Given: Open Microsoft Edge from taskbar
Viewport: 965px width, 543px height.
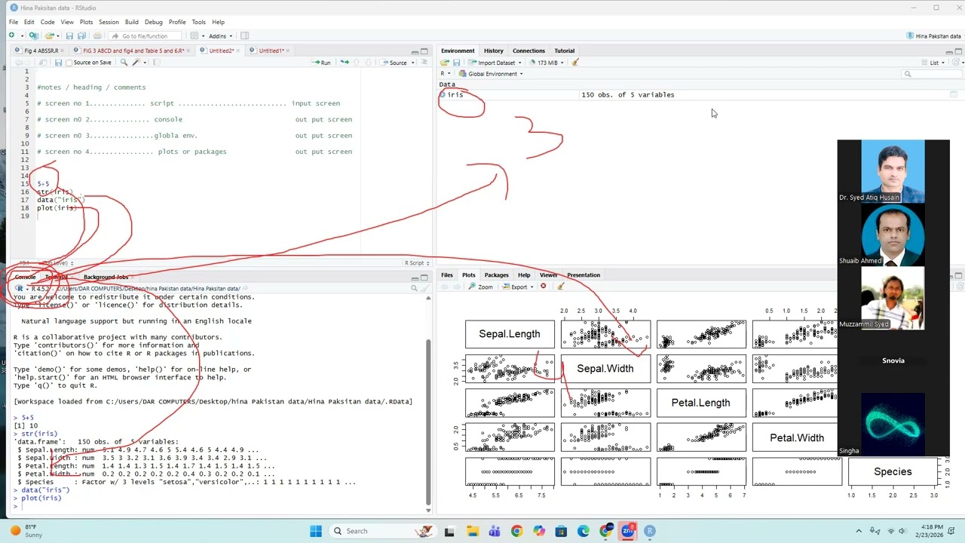Looking at the screenshot, I should (584, 531).
